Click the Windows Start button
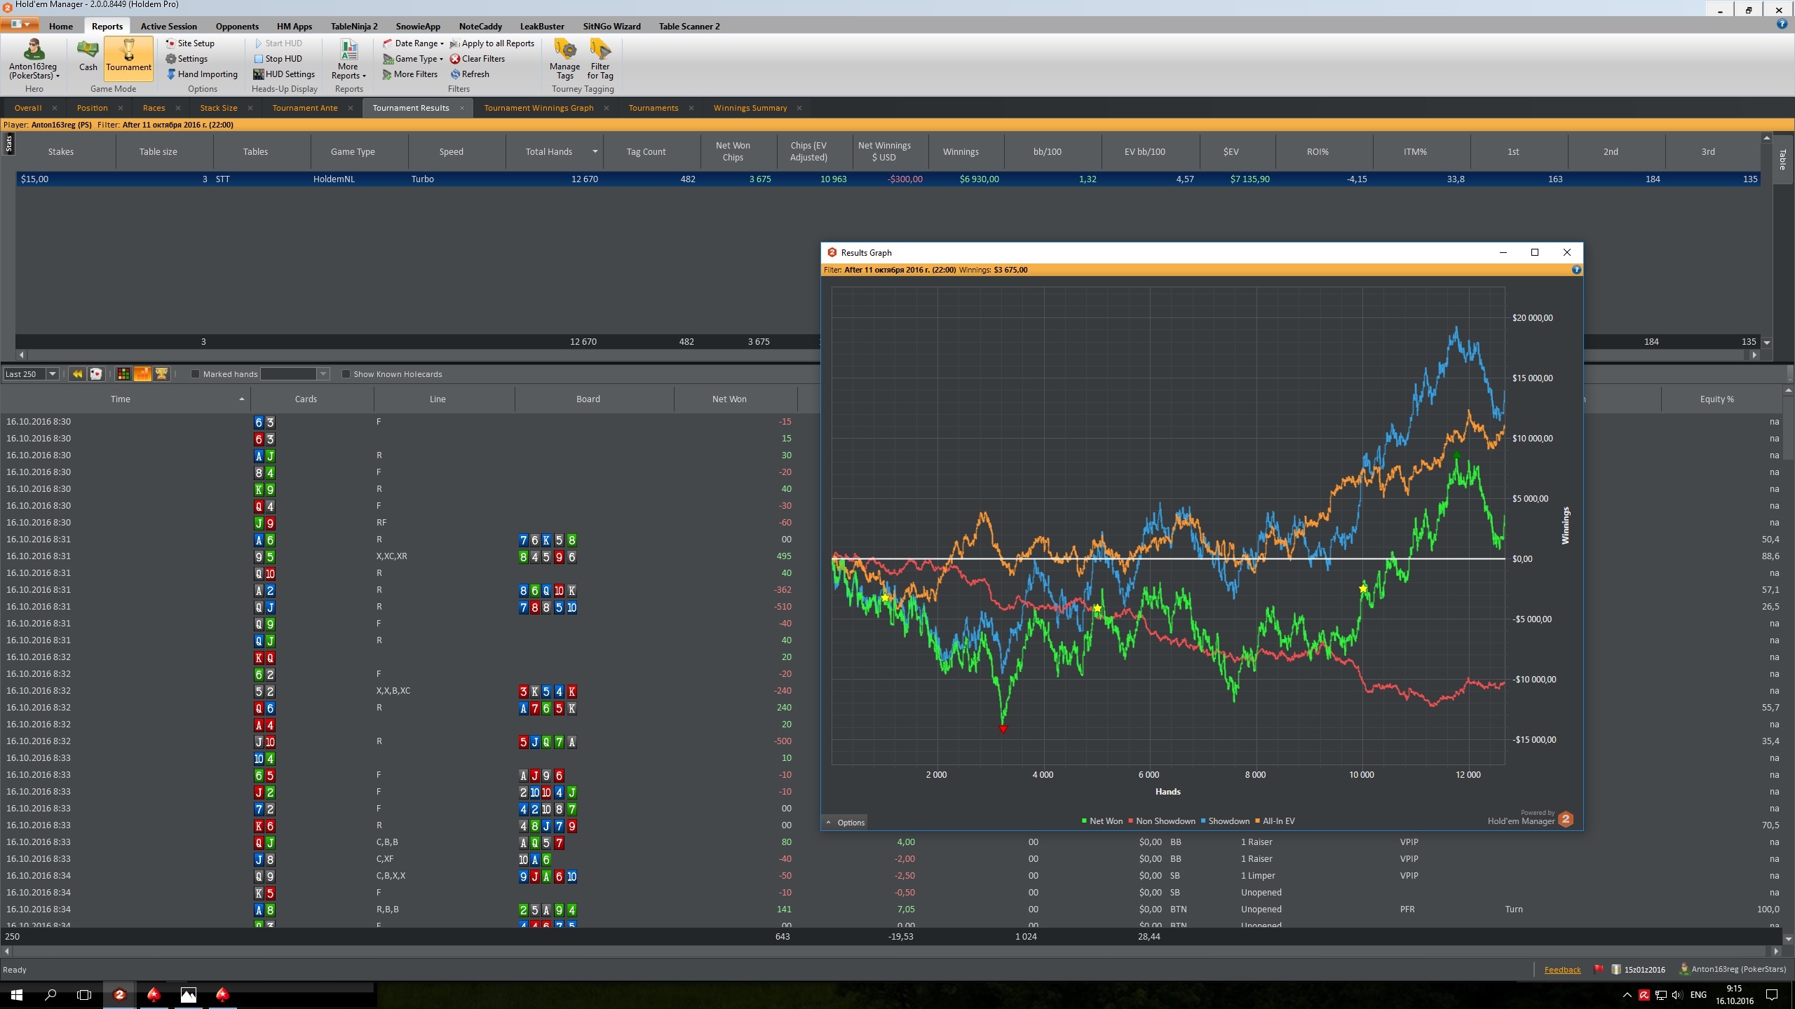The image size is (1795, 1009). click(x=17, y=994)
